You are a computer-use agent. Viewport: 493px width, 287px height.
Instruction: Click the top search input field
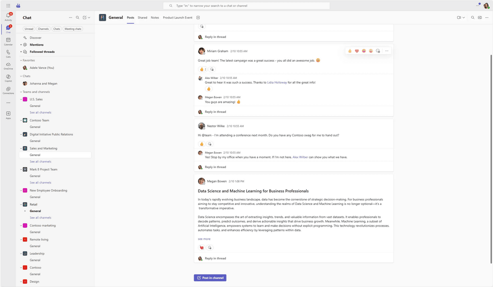click(x=246, y=6)
